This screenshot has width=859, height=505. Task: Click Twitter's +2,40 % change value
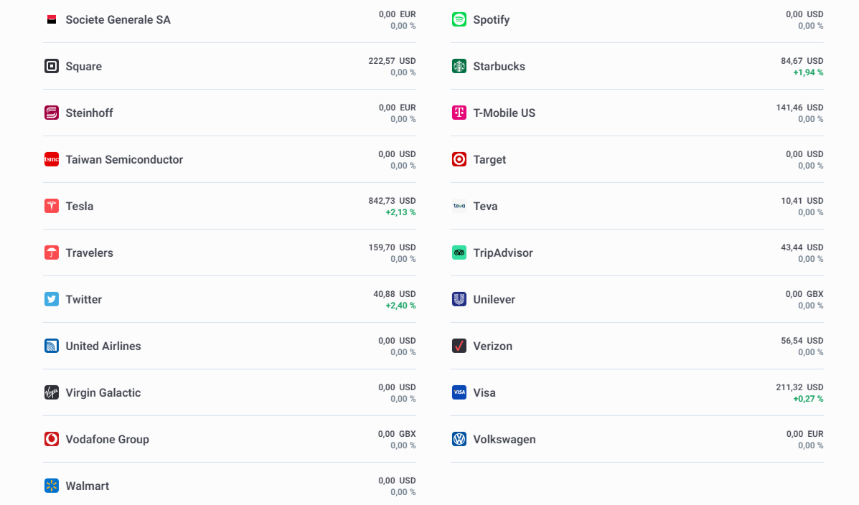tap(400, 306)
